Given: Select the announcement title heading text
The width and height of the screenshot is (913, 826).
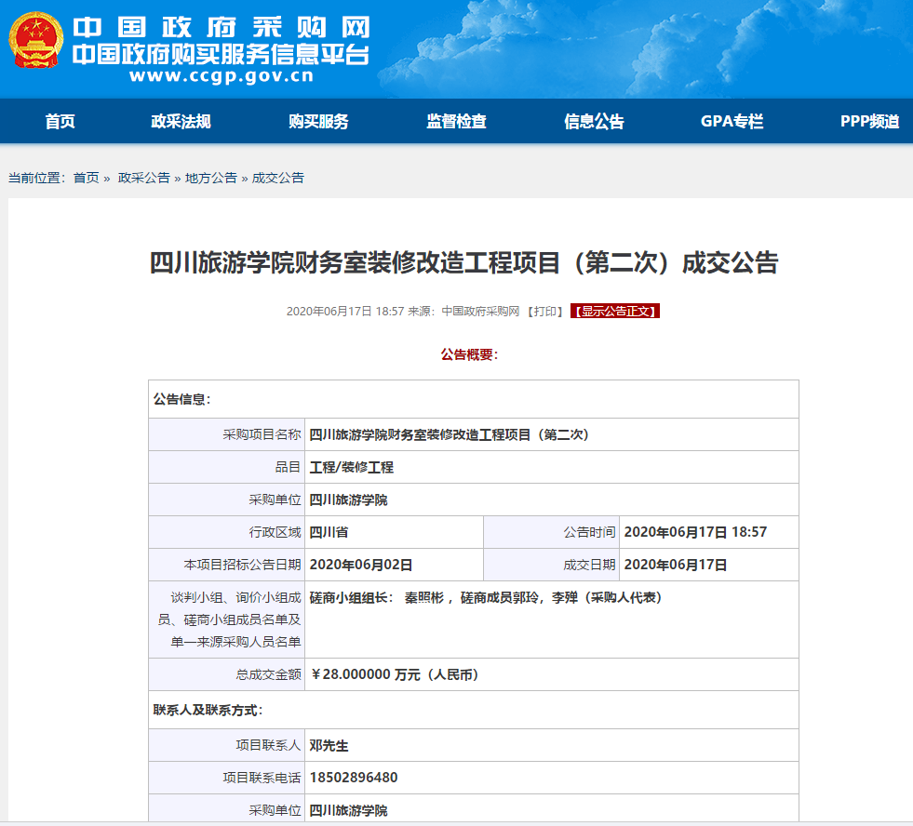Looking at the screenshot, I should pyautogui.click(x=464, y=262).
